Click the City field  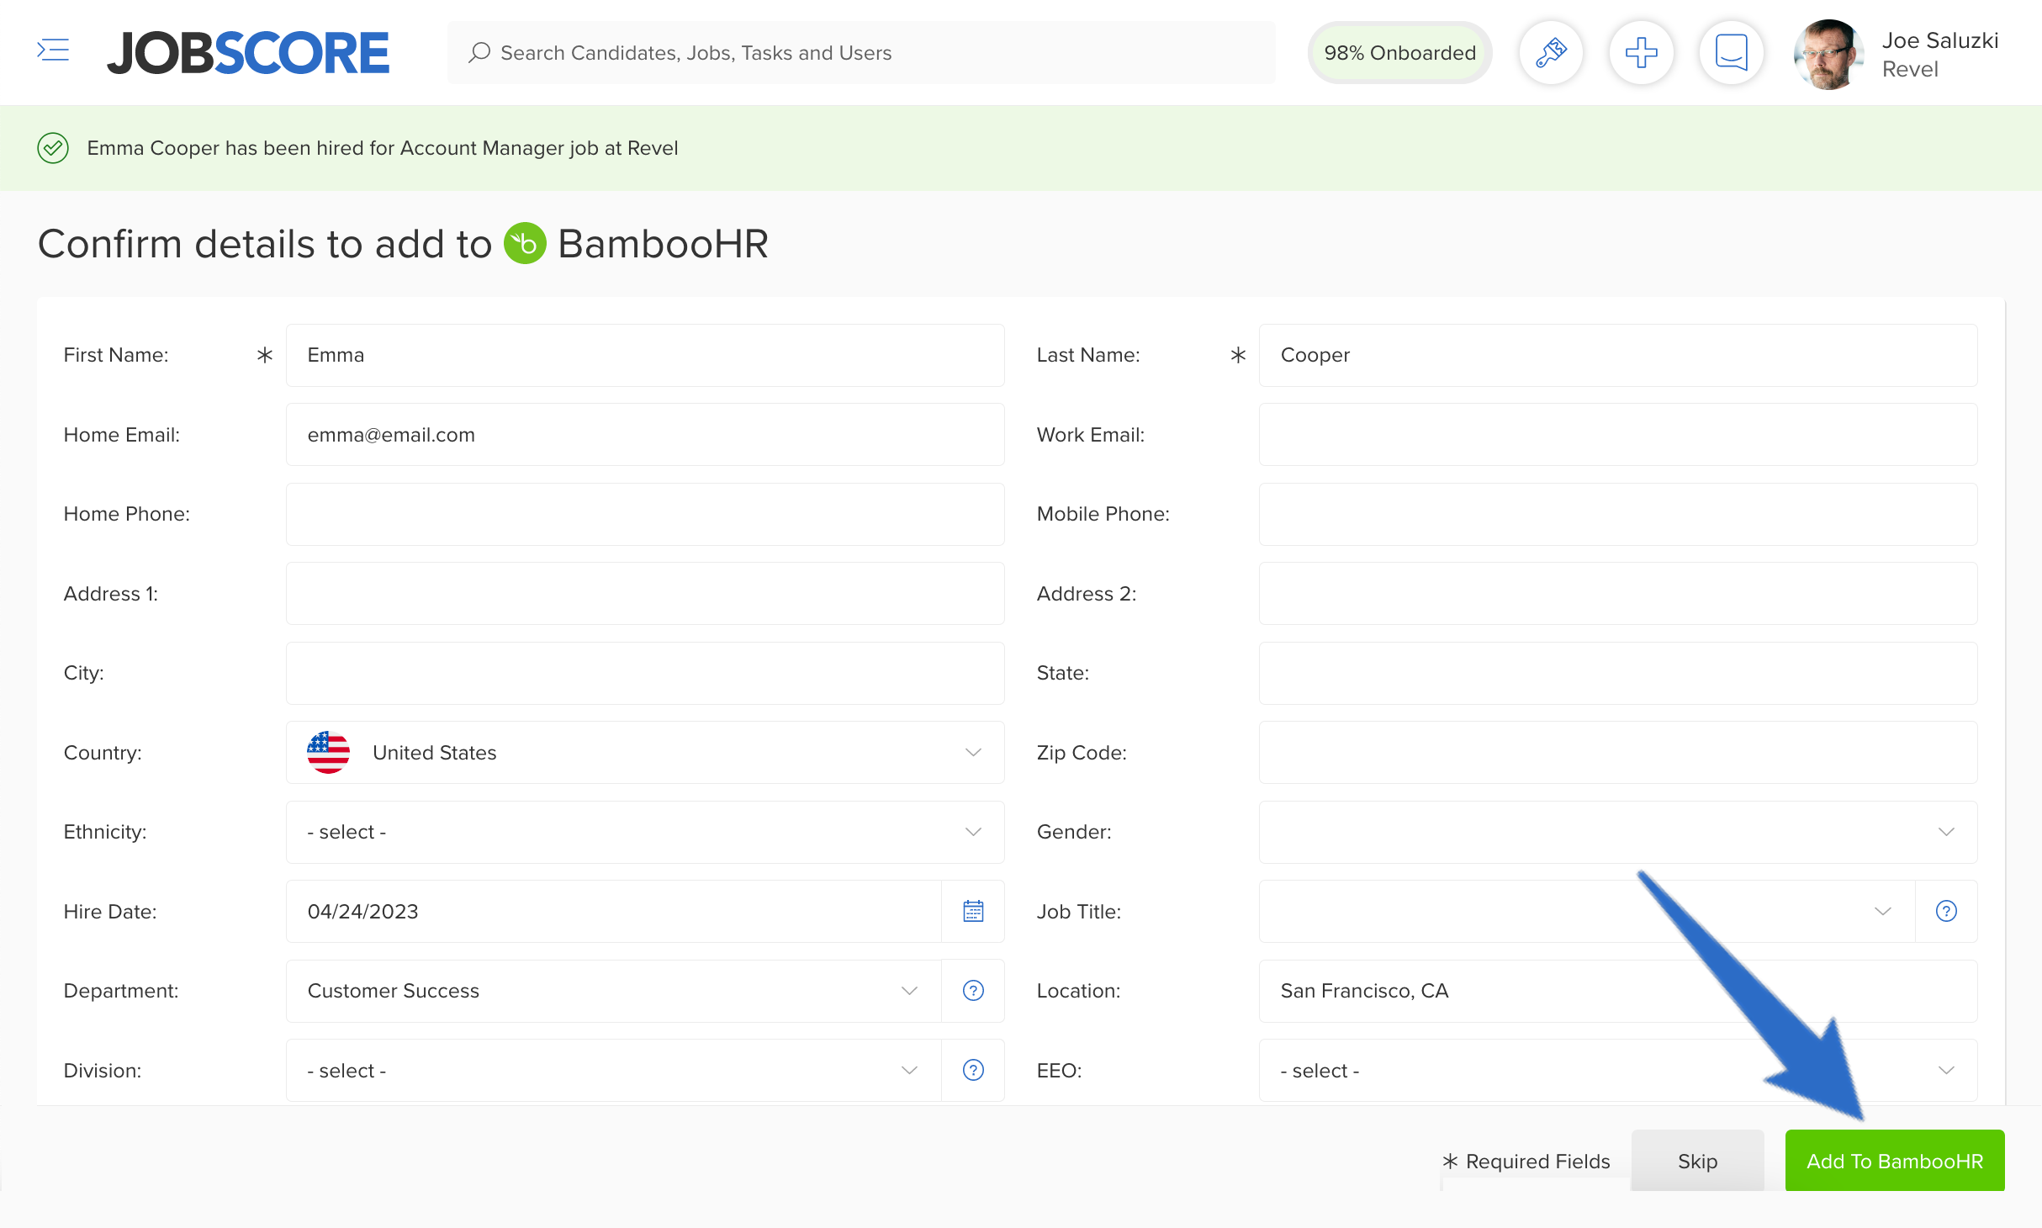[645, 673]
